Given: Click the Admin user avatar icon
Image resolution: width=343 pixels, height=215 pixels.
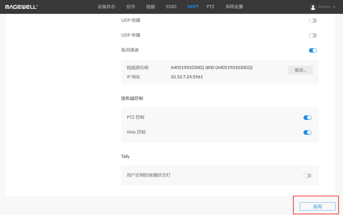Looking at the screenshot, I should (313, 7).
